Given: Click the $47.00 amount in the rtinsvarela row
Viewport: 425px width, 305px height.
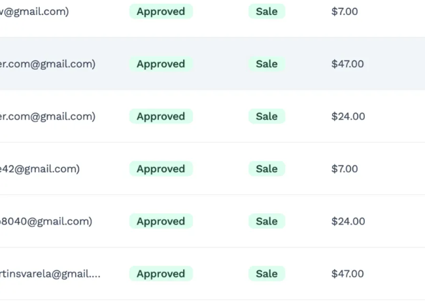Looking at the screenshot, I should [347, 274].
